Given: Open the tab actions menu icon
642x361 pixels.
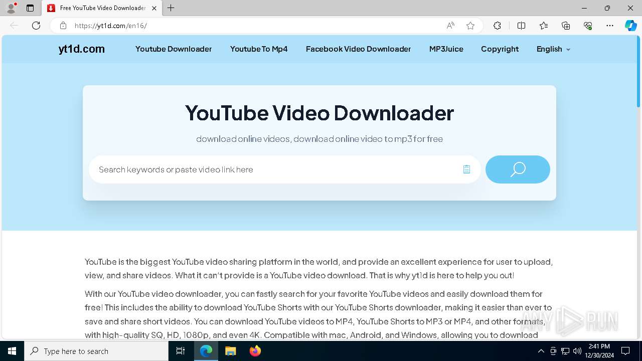Looking at the screenshot, I should pyautogui.click(x=30, y=8).
